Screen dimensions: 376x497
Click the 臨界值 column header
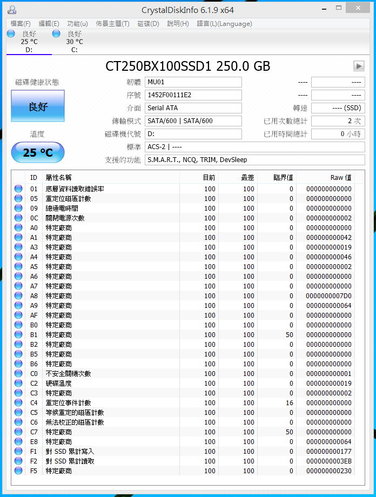(277, 178)
